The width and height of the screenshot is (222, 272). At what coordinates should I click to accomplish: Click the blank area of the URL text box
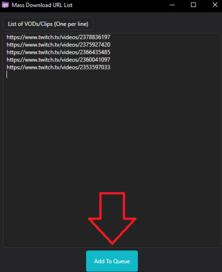(112, 140)
